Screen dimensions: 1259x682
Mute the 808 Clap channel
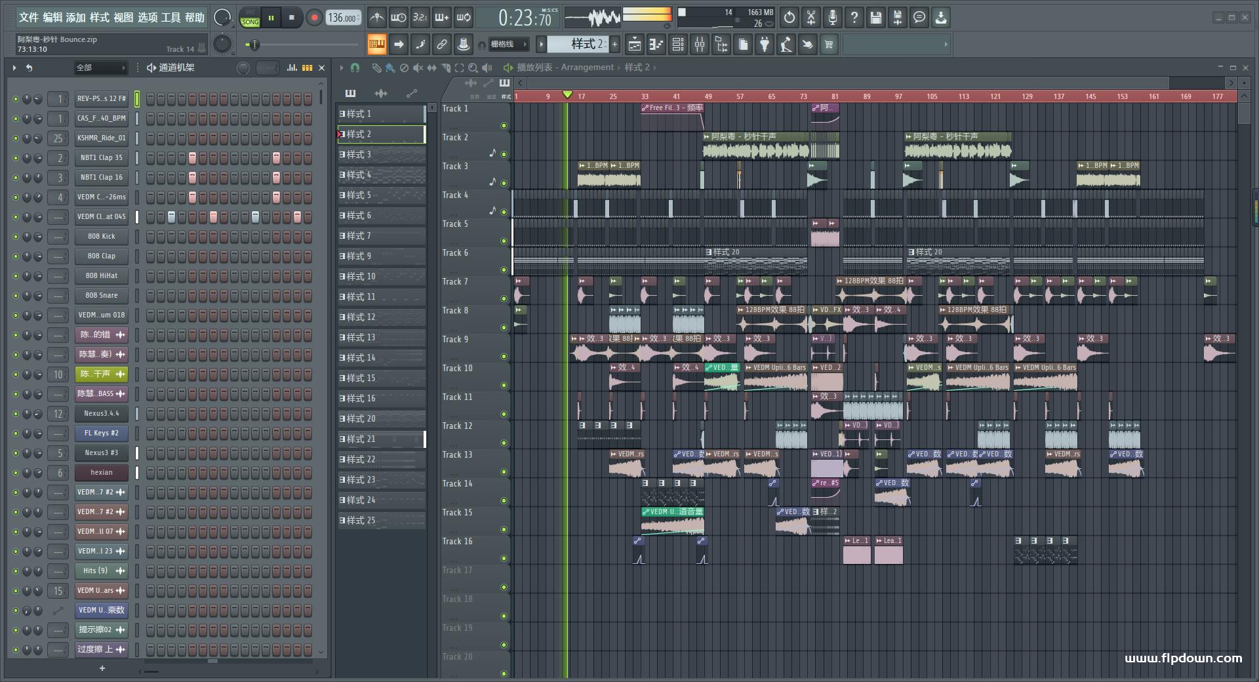coord(16,256)
